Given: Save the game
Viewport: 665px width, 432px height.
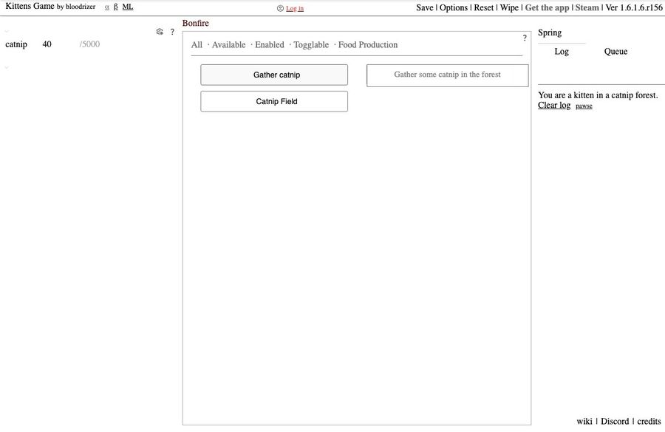Looking at the screenshot, I should pyautogui.click(x=425, y=7).
